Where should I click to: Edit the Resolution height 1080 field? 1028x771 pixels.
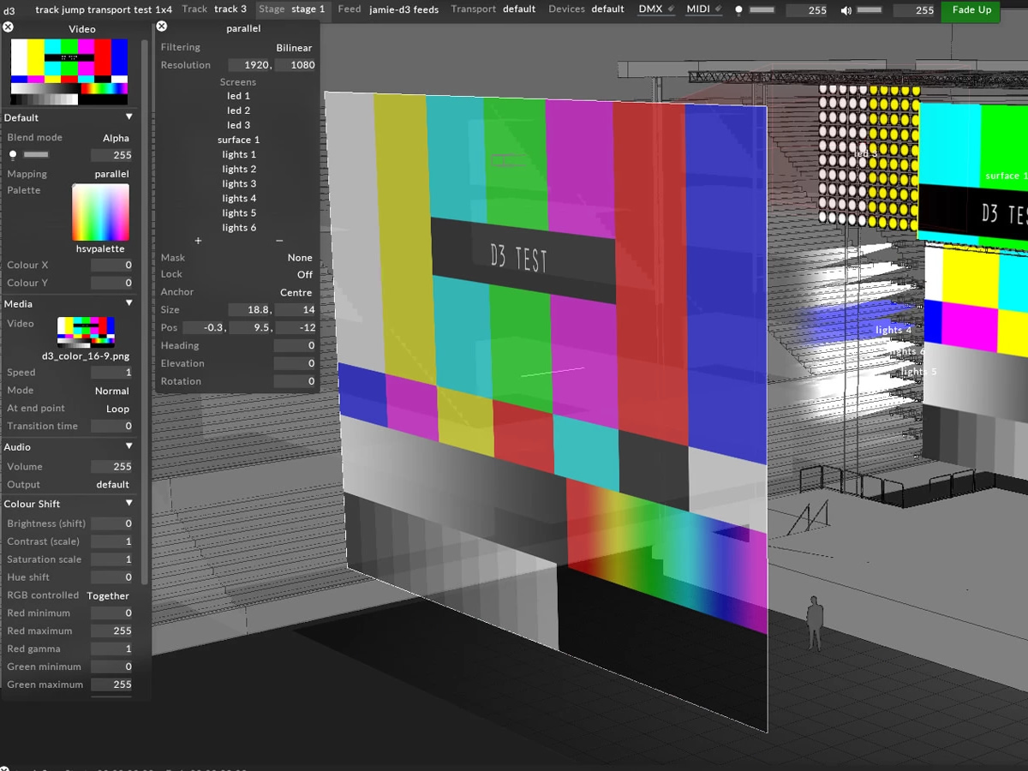[x=296, y=65]
